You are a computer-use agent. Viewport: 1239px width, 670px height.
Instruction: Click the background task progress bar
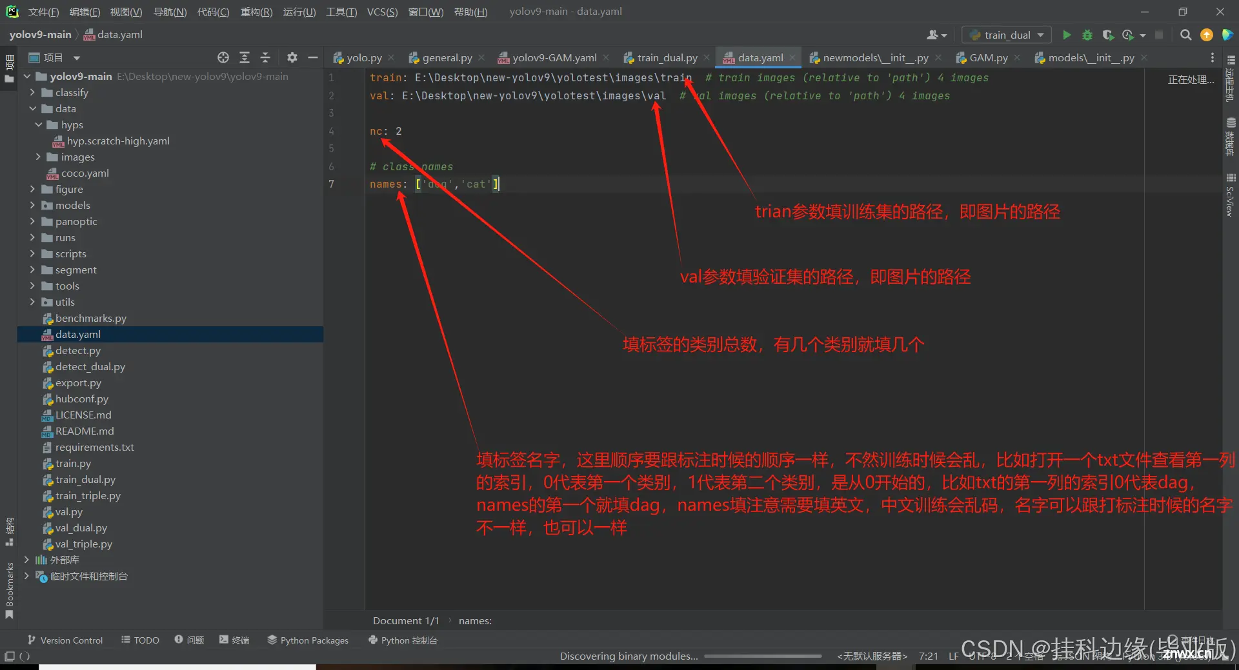(x=763, y=656)
